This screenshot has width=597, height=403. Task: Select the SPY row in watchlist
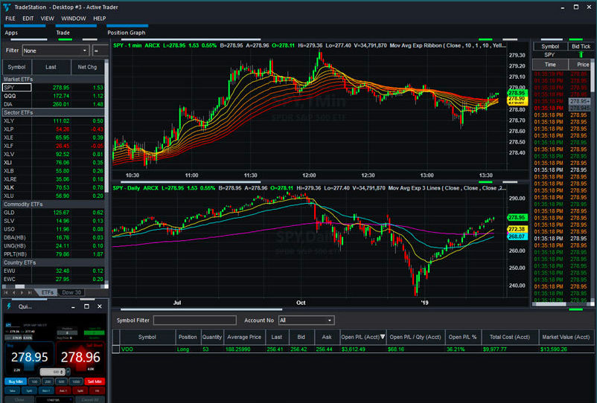tap(54, 88)
